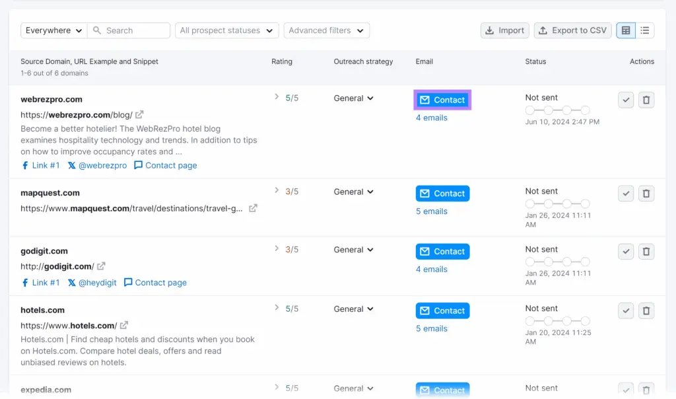Switch to table view layout
This screenshot has width=676, height=399.
pyautogui.click(x=626, y=30)
